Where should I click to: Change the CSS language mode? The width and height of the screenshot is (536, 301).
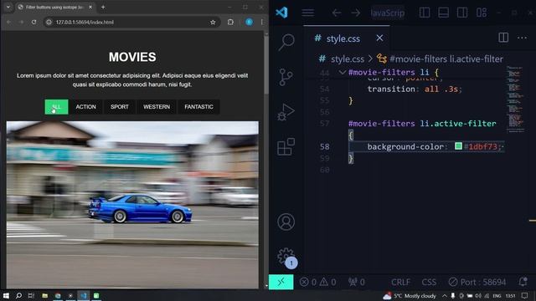429,282
